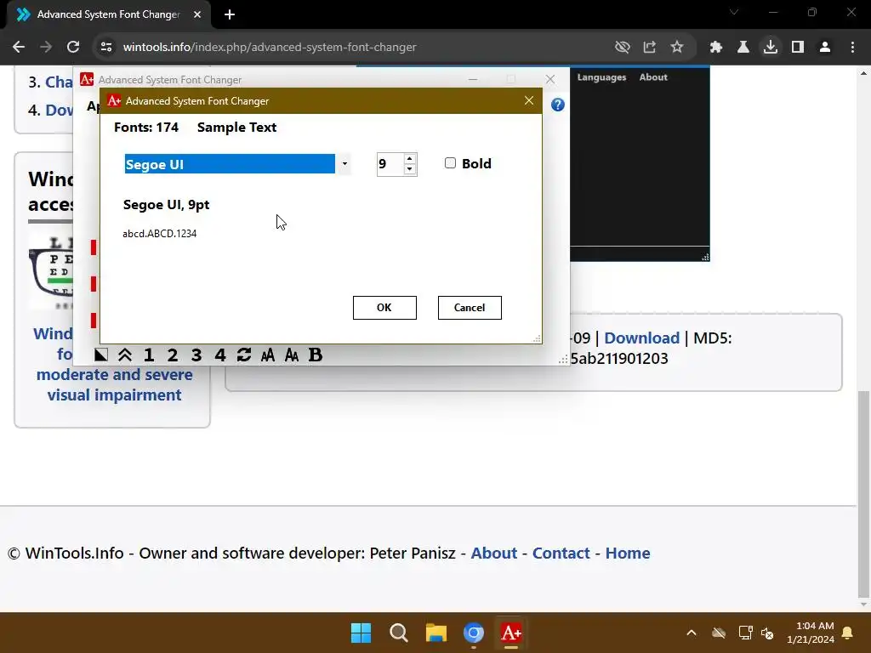Bookmark this page with star icon

(676, 47)
